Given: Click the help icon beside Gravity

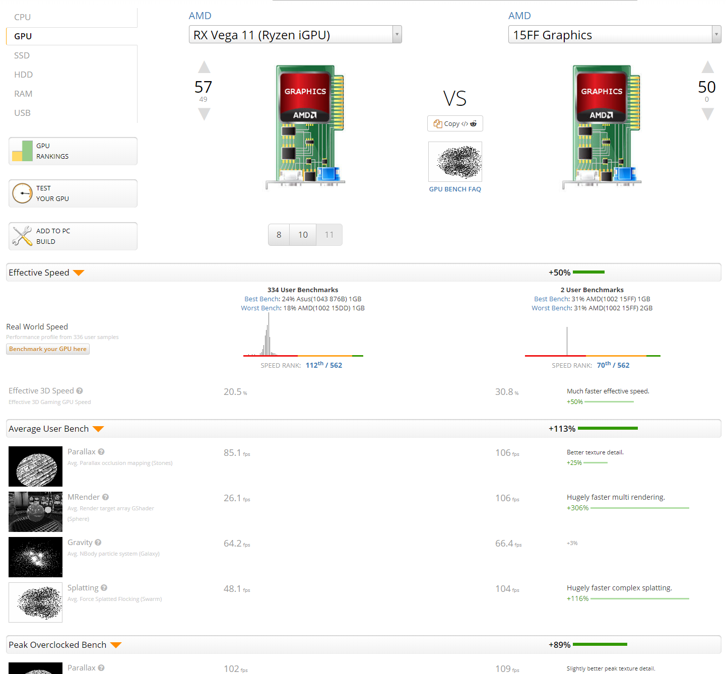Looking at the screenshot, I should tap(98, 543).
